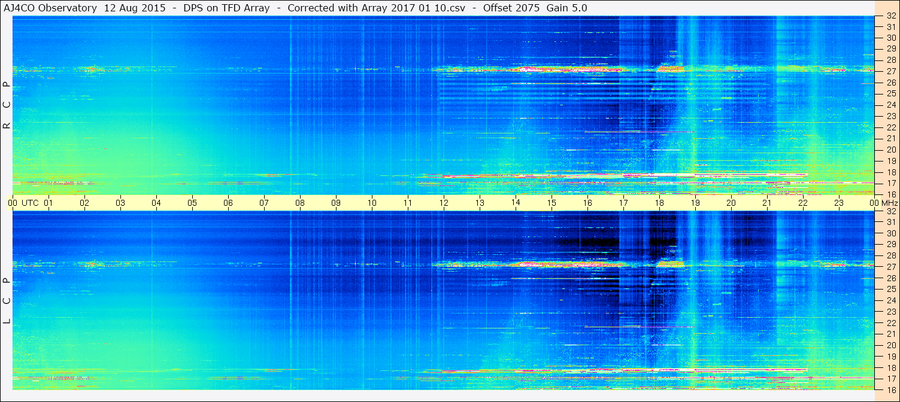Select the 07 hour time axis label

click(264, 203)
